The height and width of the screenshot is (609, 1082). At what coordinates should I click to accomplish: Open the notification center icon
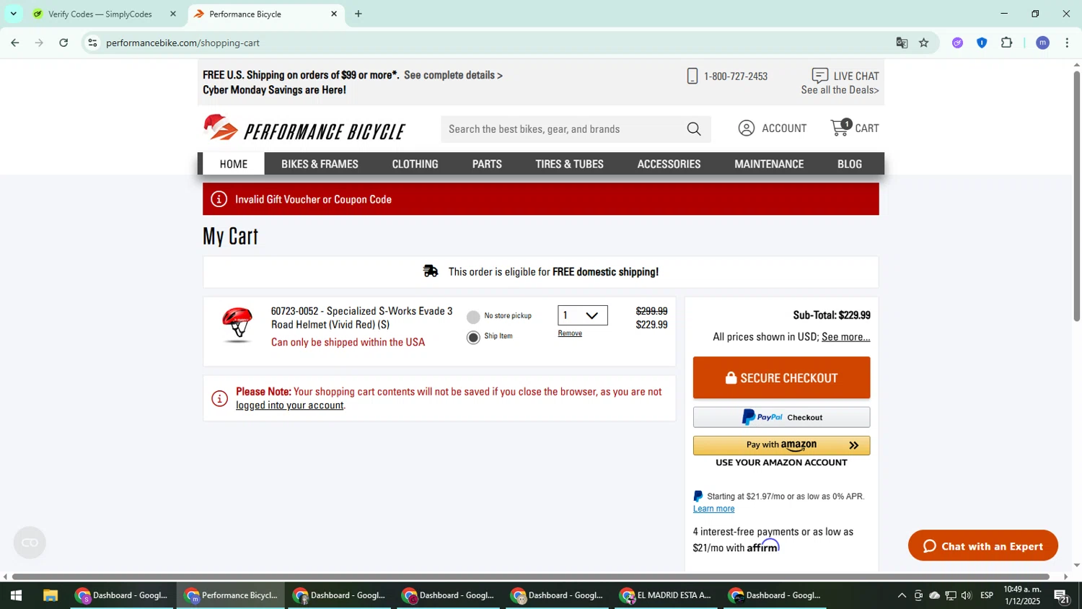[x=1062, y=596]
